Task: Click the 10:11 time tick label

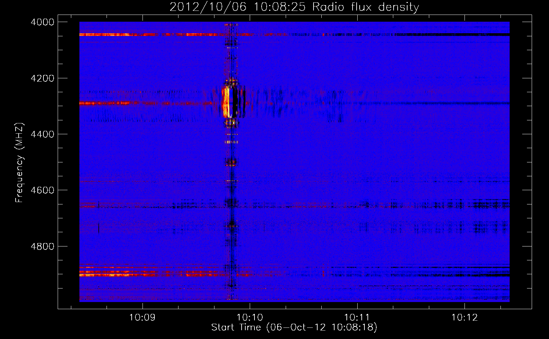Action: [357, 318]
